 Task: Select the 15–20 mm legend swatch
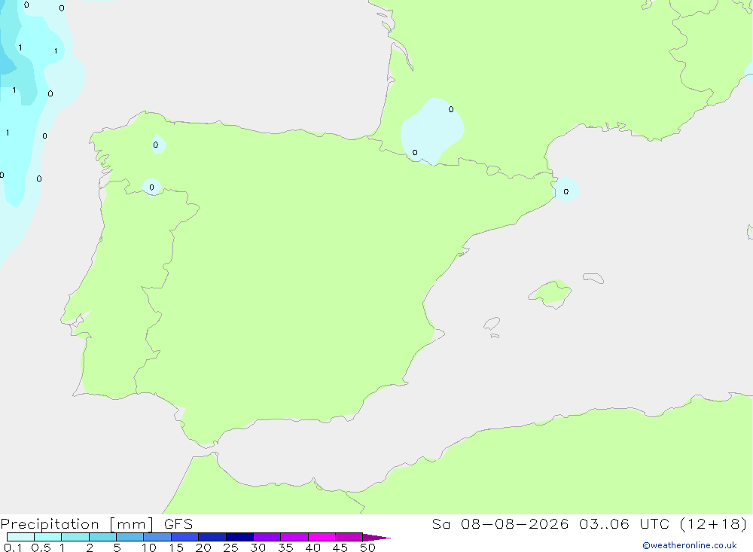click(x=184, y=537)
